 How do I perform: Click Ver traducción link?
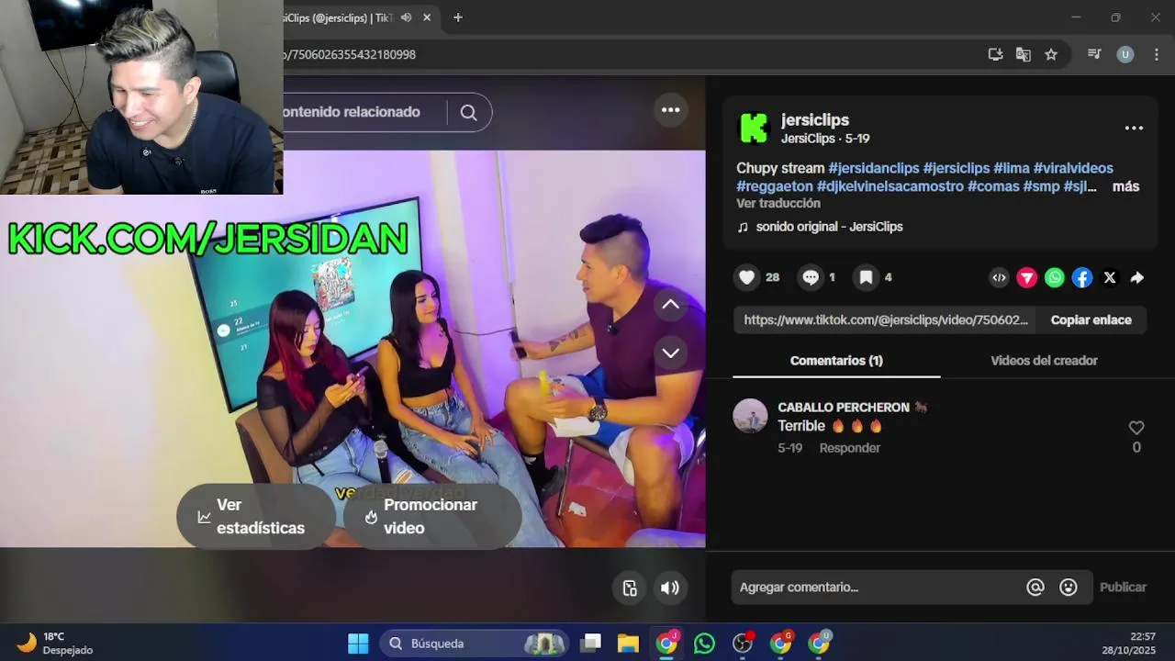pyautogui.click(x=778, y=204)
